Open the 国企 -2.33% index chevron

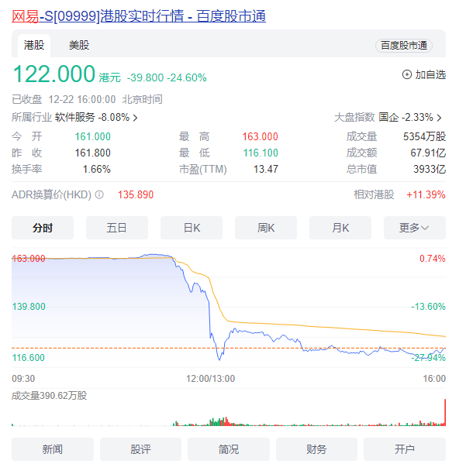pyautogui.click(x=439, y=118)
